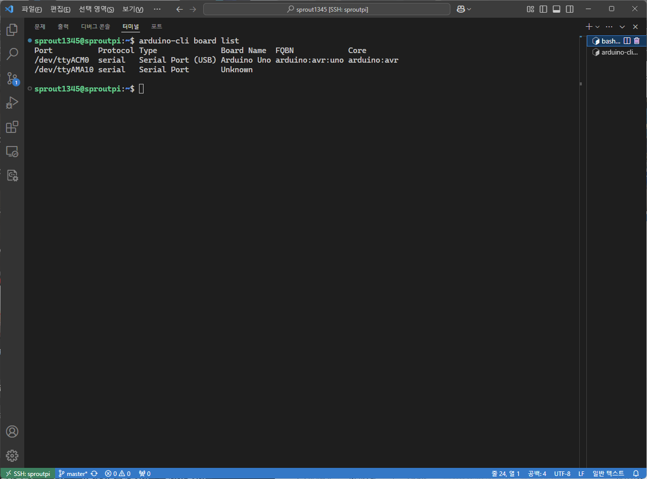Screen dimensions: 647x479
Task: Click the Copilot icon in title bar
Action: tap(460, 9)
